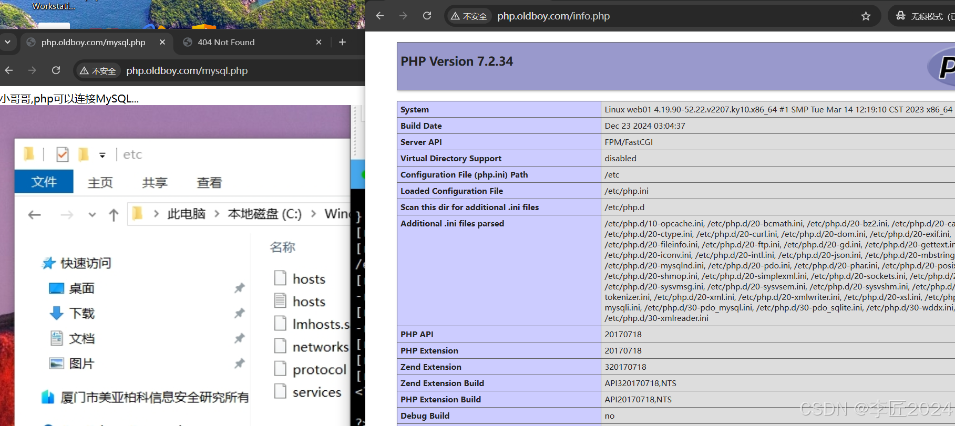
Task: Show the 不安全 security warning for mysql.php
Action: click(x=98, y=70)
